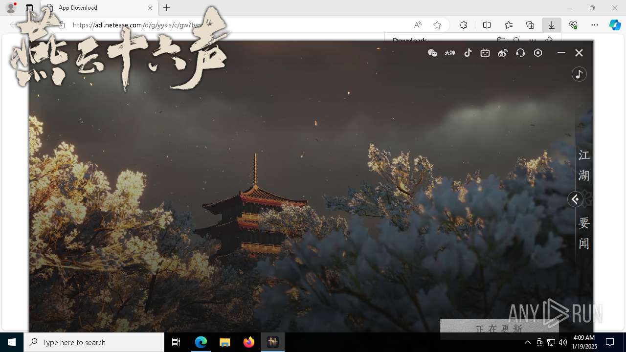Image resolution: width=626 pixels, height=352 pixels.
Task: Open the 大神 community link
Action: (450, 53)
